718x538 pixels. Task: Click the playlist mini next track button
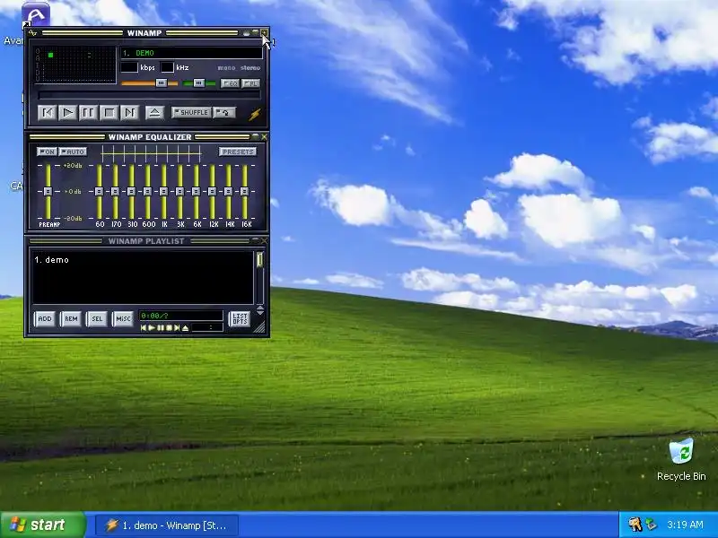pos(177,328)
